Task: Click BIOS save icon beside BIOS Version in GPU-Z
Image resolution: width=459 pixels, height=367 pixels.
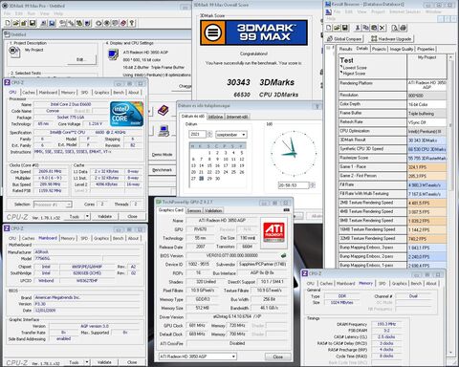Action: (x=283, y=255)
